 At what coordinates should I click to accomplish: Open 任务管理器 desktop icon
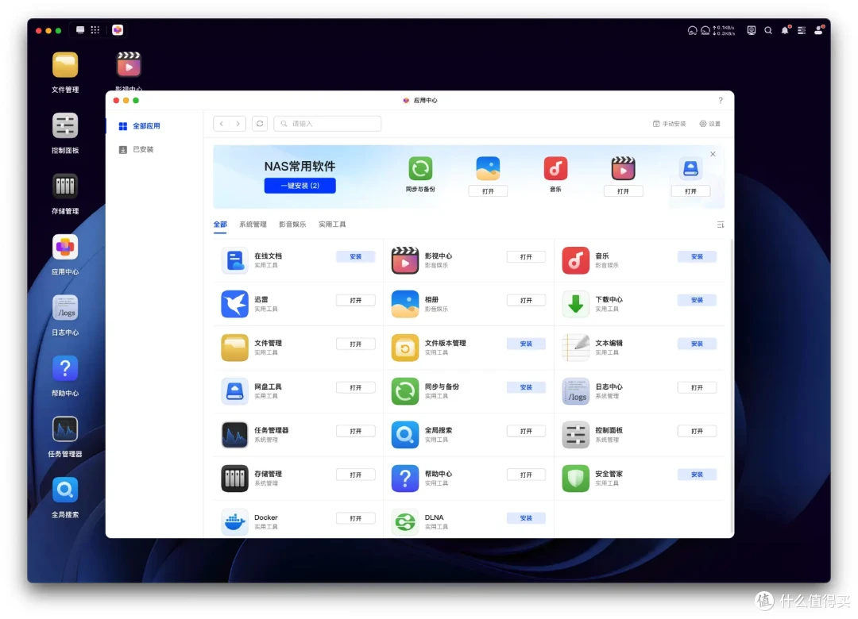tap(64, 429)
